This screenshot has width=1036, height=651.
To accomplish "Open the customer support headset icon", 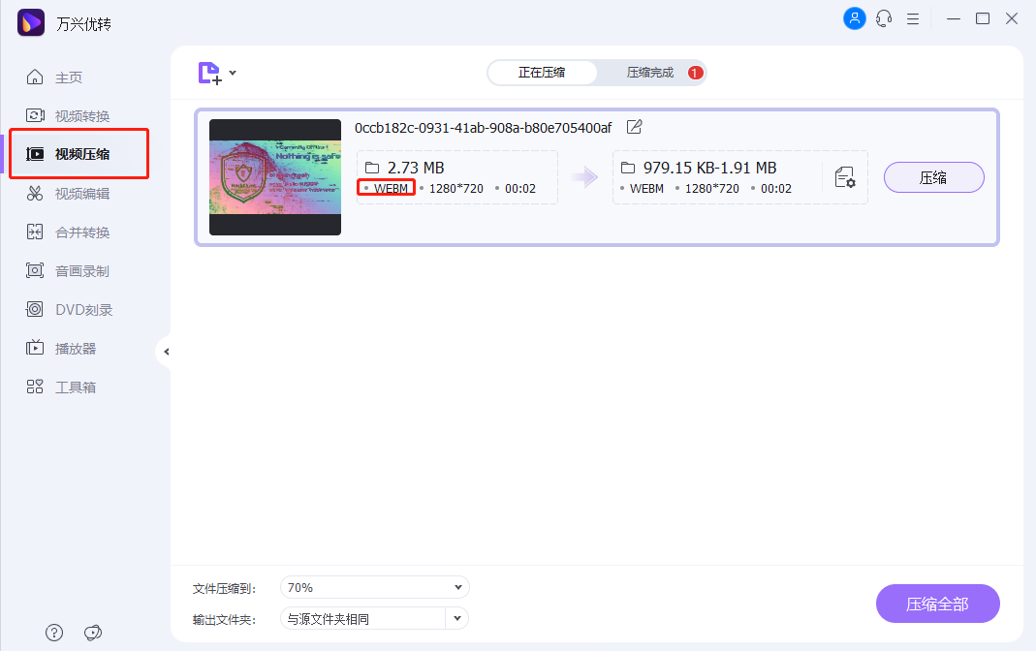I will point(884,18).
